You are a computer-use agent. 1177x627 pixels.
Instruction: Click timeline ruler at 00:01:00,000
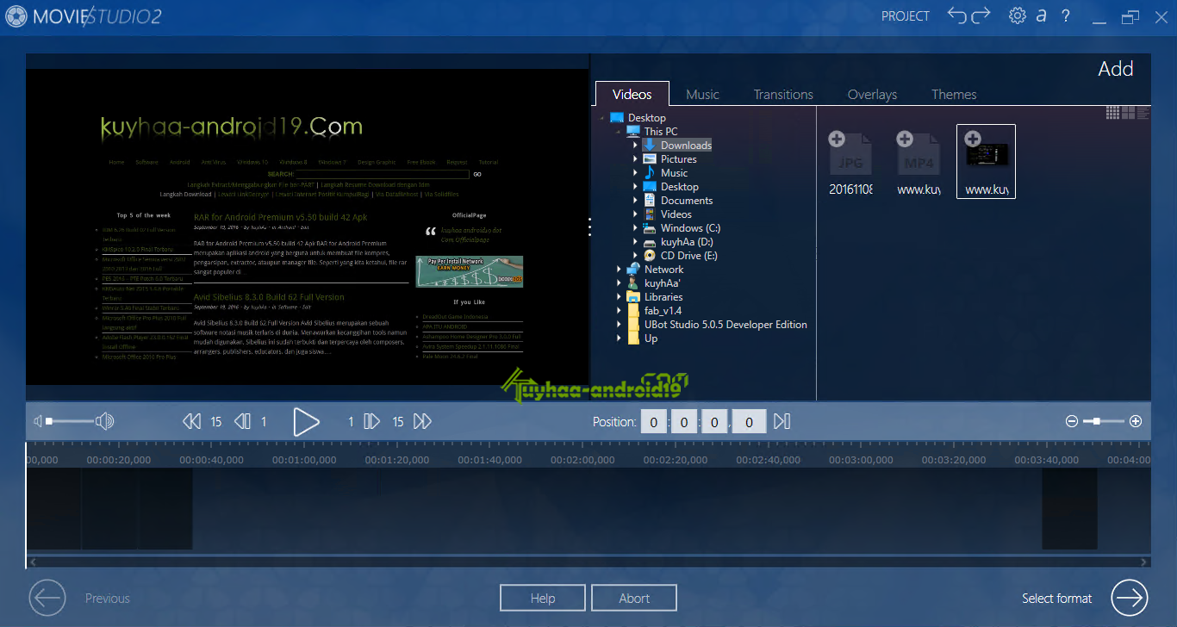click(304, 460)
